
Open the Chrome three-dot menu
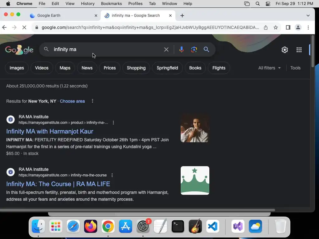pos(308,27)
